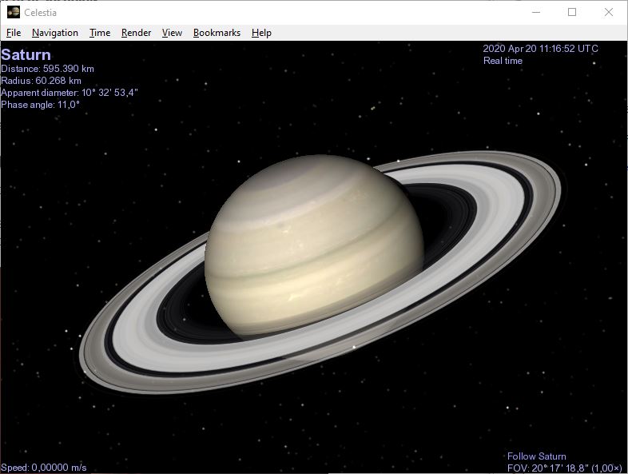Open the Bookmarks menu

point(217,33)
